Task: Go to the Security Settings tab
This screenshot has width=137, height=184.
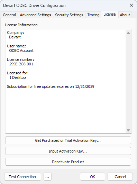Action: tap(69, 15)
